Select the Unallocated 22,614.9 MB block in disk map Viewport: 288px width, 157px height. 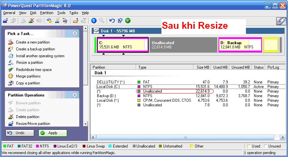pyautogui.click(x=183, y=45)
